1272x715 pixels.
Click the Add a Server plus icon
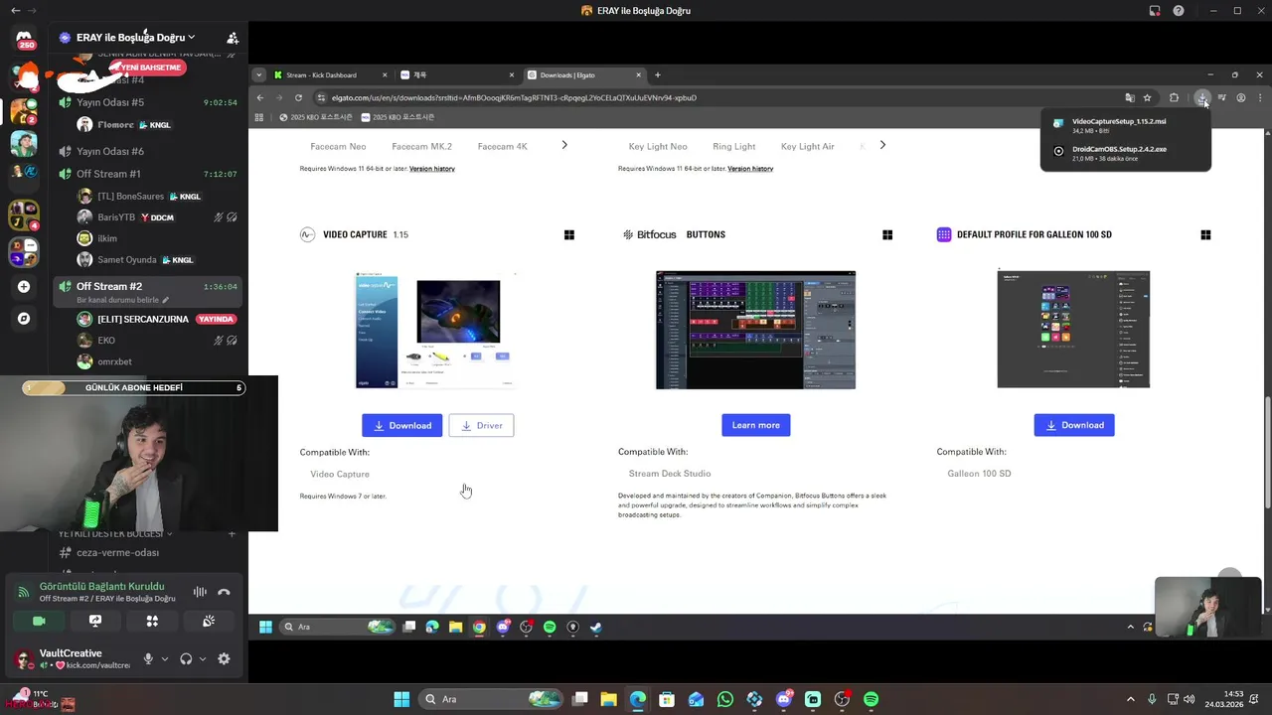24,287
